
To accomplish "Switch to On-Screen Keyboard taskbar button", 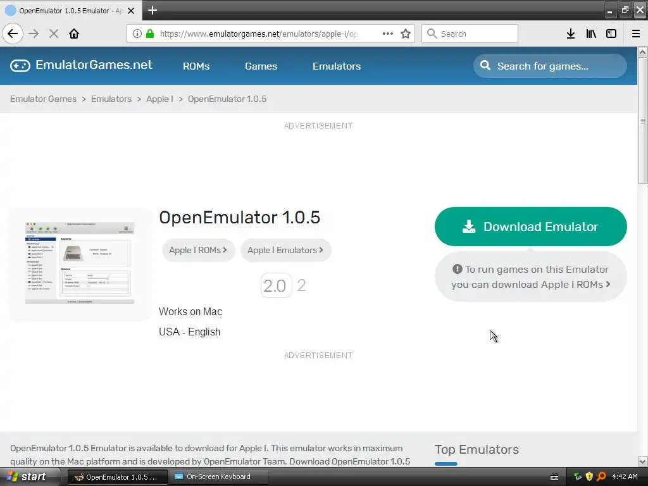I will tap(218, 477).
